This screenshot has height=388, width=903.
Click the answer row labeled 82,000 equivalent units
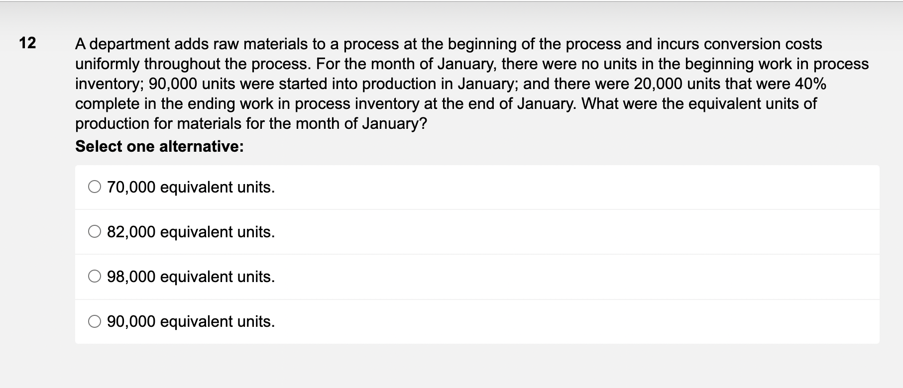click(348, 232)
